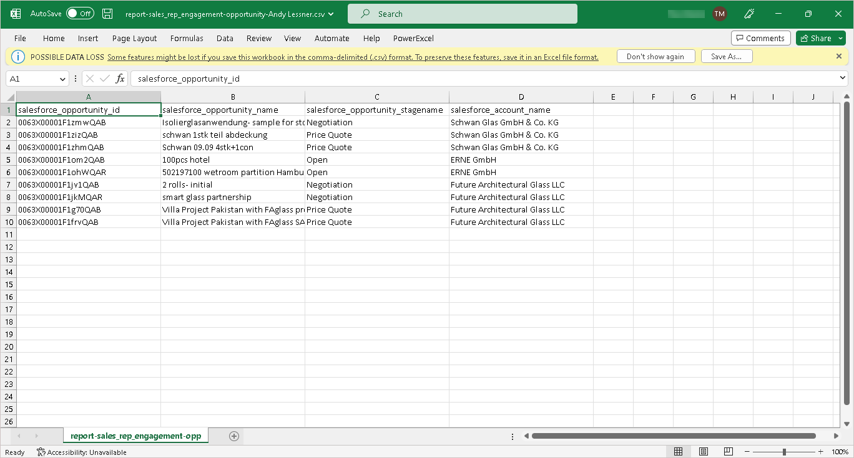Image resolution: width=854 pixels, height=458 pixels.
Task: Expand the file name dropdown in title bar
Action: pyautogui.click(x=330, y=14)
